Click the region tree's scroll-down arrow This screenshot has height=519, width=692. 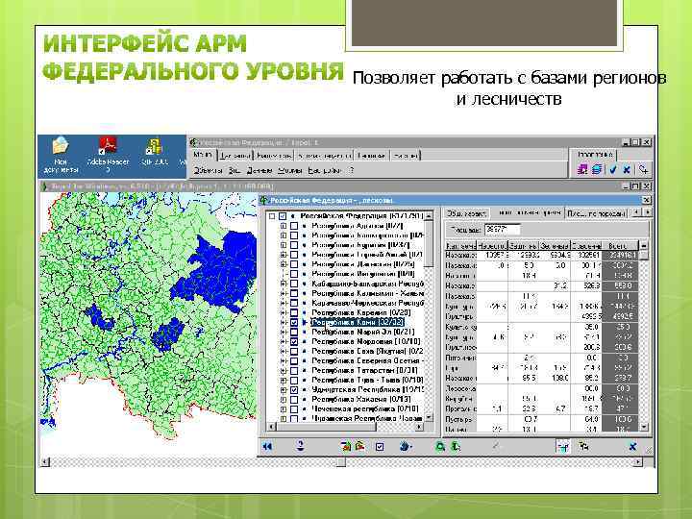coord(429,417)
